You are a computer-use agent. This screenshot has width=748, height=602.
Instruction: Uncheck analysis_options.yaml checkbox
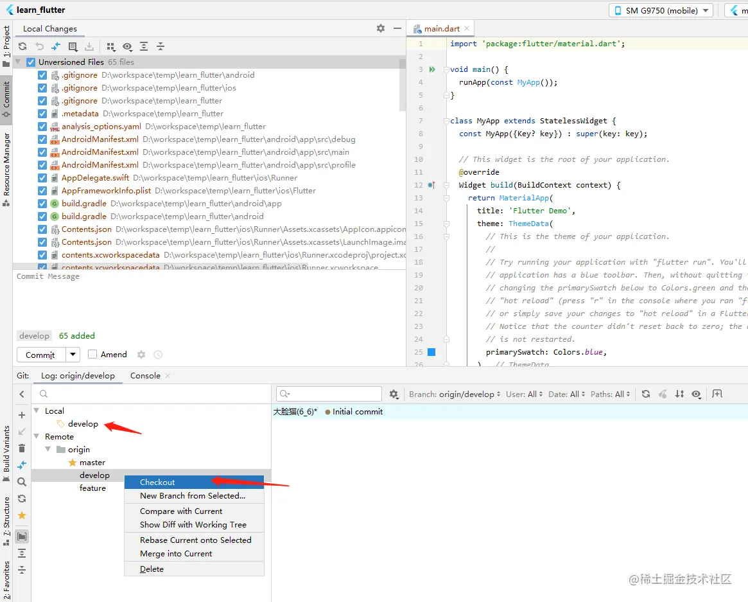coord(42,127)
